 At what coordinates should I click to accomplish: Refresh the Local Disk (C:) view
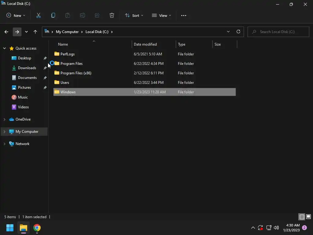pos(238,32)
